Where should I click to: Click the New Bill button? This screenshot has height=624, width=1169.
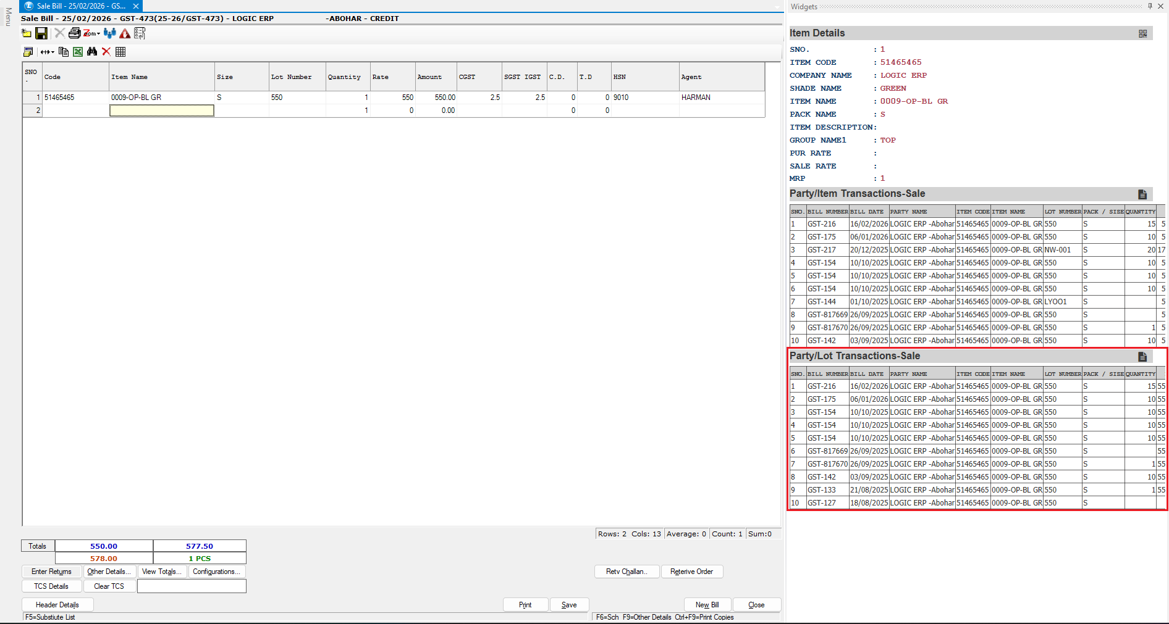pos(707,605)
